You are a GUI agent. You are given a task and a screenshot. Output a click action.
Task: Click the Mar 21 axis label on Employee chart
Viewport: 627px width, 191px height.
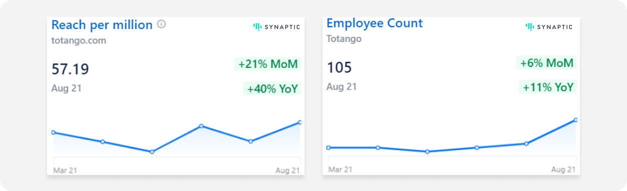point(341,170)
